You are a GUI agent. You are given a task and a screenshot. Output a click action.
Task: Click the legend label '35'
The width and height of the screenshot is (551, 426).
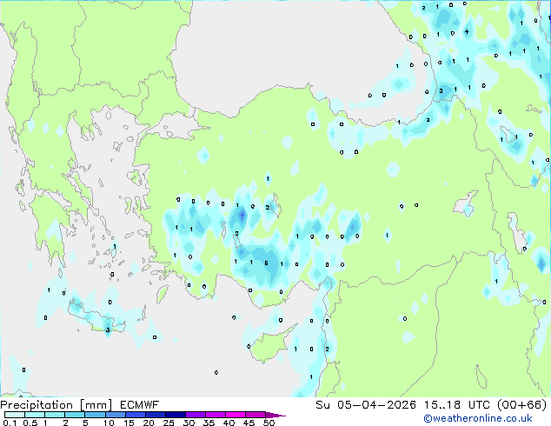click(209, 423)
